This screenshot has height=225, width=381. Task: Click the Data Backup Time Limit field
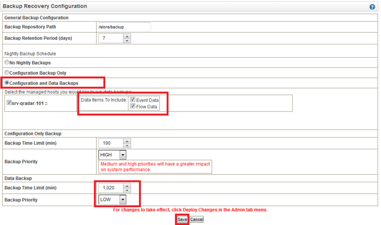click(x=111, y=188)
